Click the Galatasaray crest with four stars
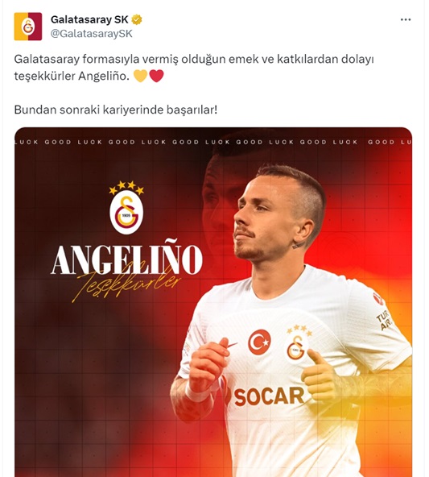The height and width of the screenshot is (477, 429). (126, 208)
